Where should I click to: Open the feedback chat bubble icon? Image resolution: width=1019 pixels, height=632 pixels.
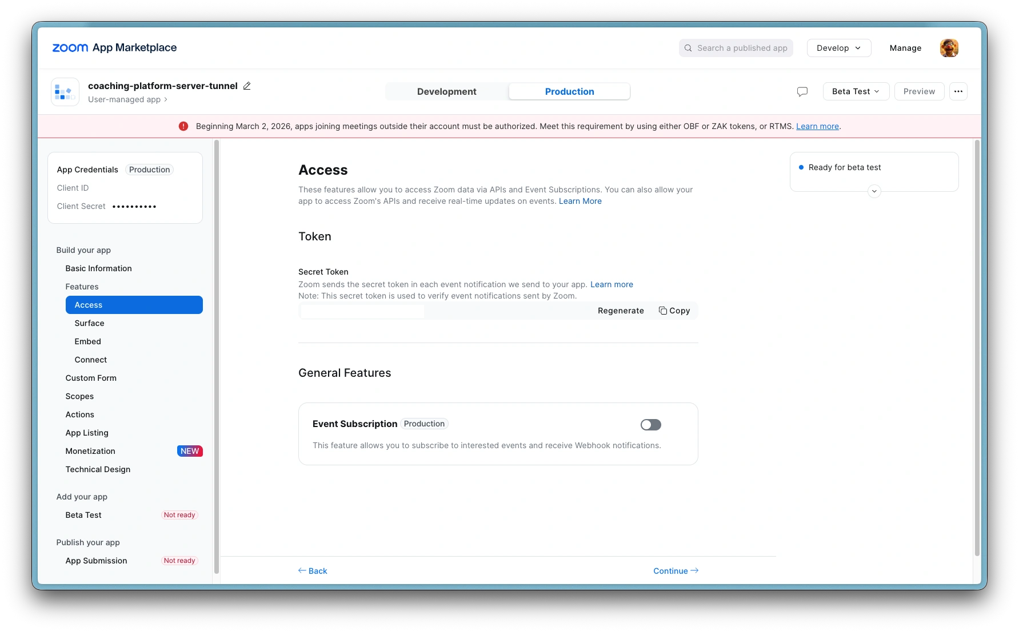(802, 91)
